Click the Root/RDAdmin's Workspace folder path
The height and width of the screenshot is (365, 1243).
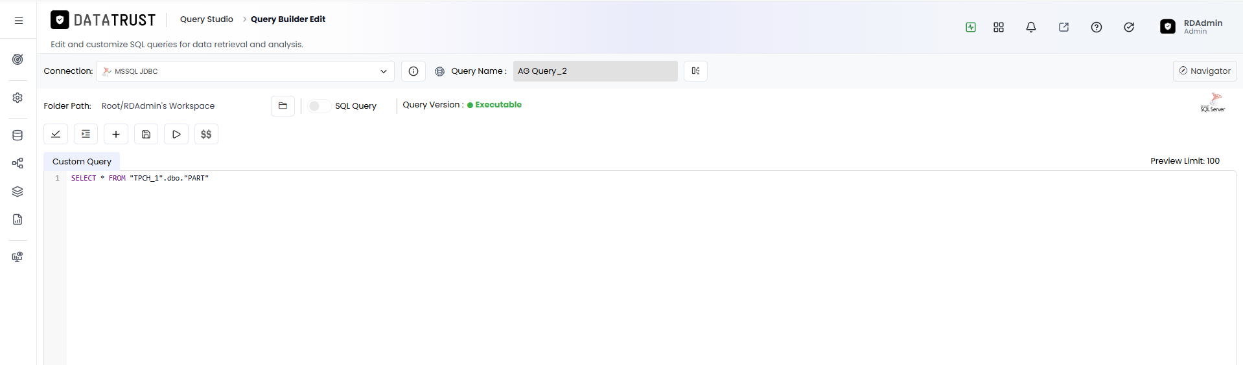[158, 106]
